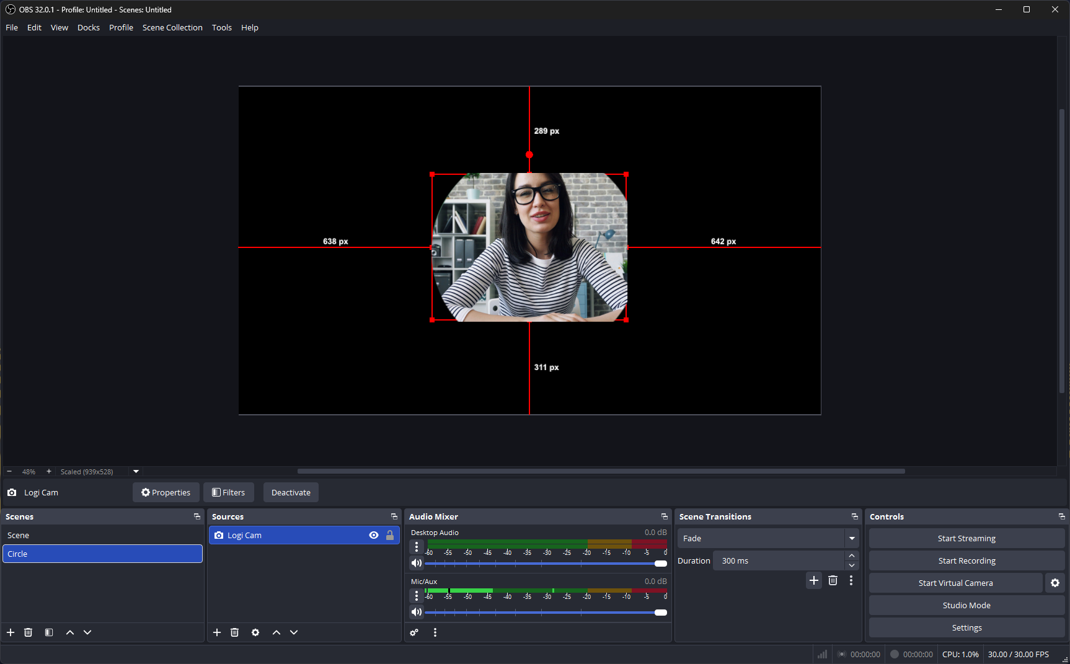The height and width of the screenshot is (664, 1070).
Task: Open Desktop Audio options three-dot menu
Action: (417, 547)
